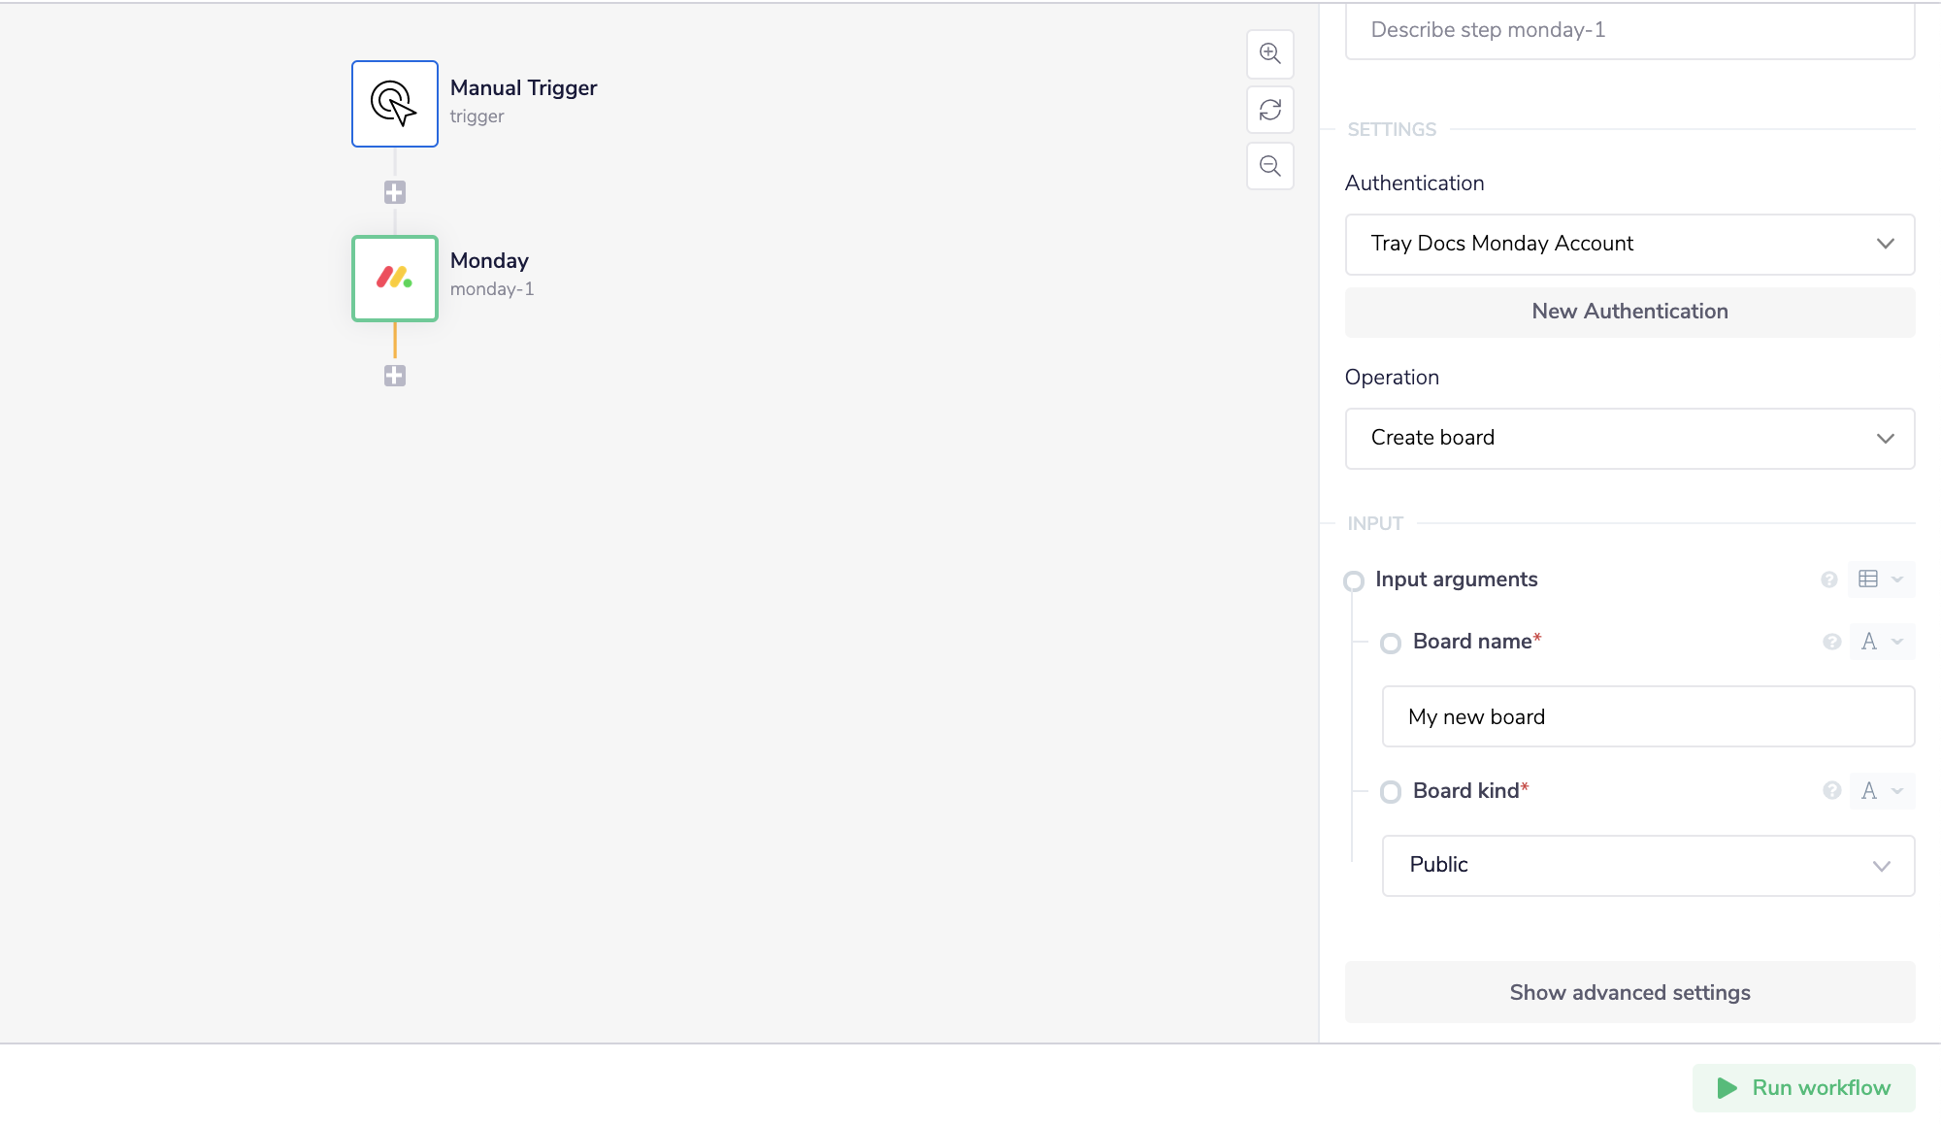The height and width of the screenshot is (1126, 1941).
Task: Select the Manual Trigger step icon
Action: 394,104
